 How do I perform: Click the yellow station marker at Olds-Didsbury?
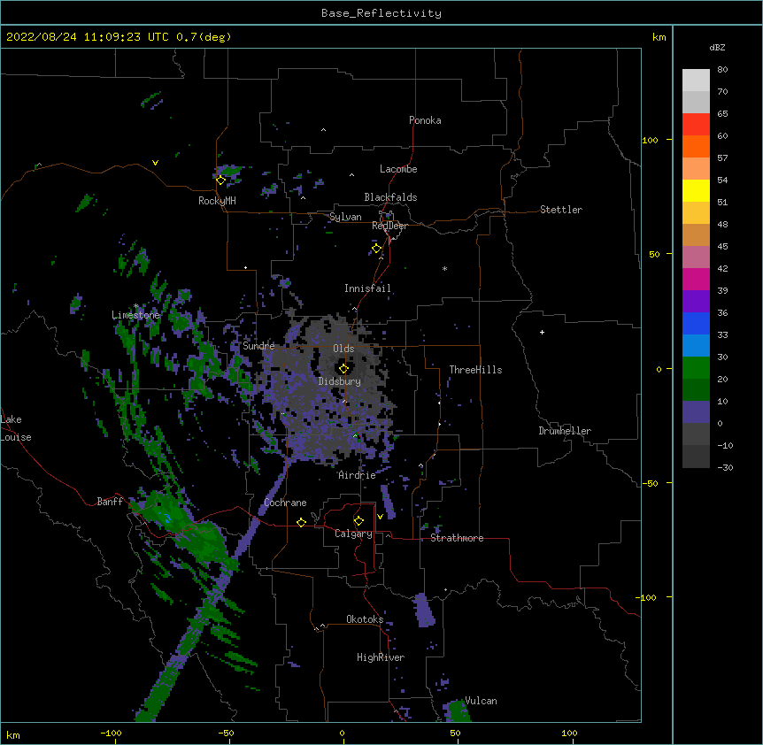pyautogui.click(x=343, y=368)
